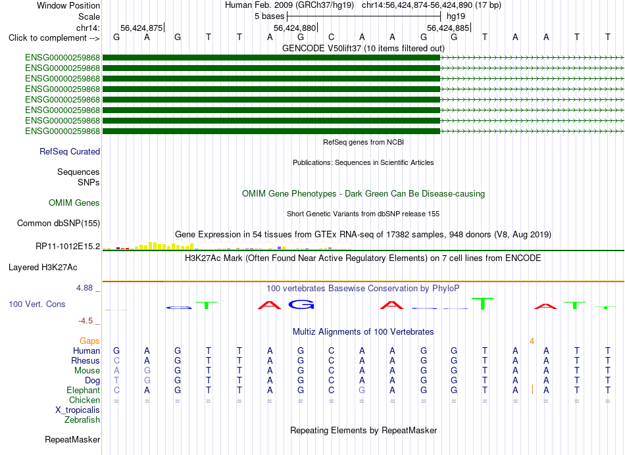Image resolution: width=625 pixels, height=455 pixels.
Task: Click the Scale track label
Action: [89, 16]
